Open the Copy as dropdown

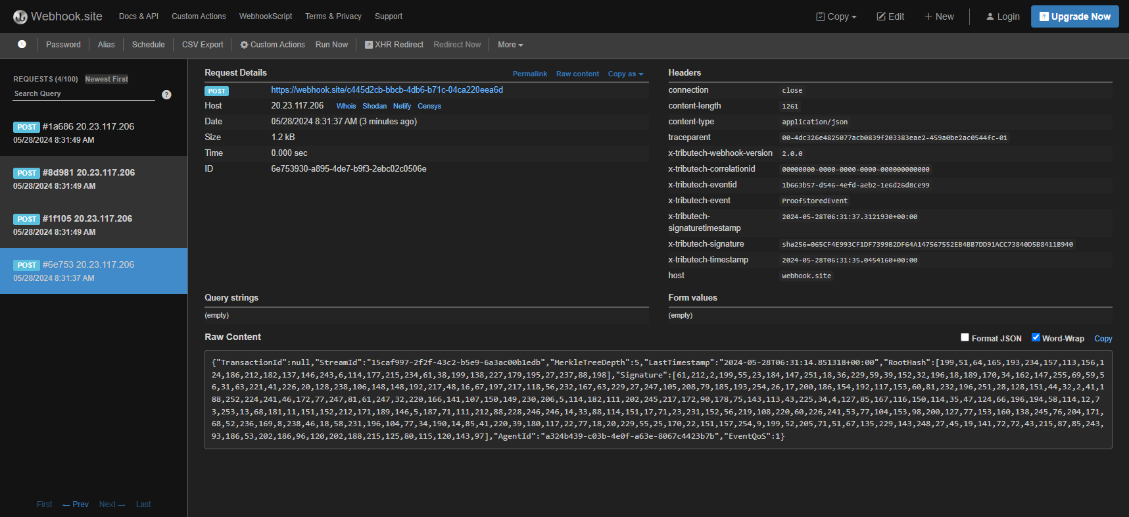(625, 74)
